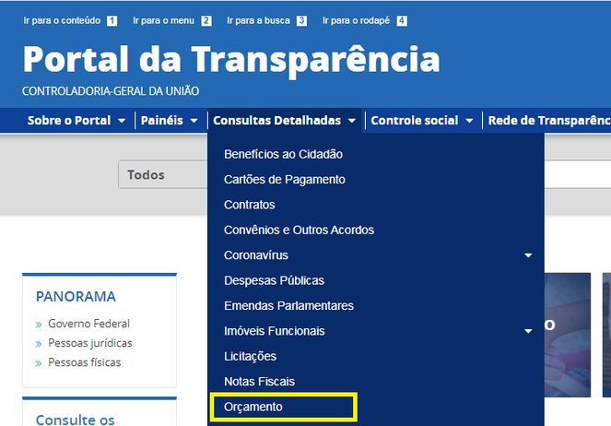Viewport: 611px width, 426px height.
Task: Click the Imóveis Funcionais entry
Action: point(275,331)
